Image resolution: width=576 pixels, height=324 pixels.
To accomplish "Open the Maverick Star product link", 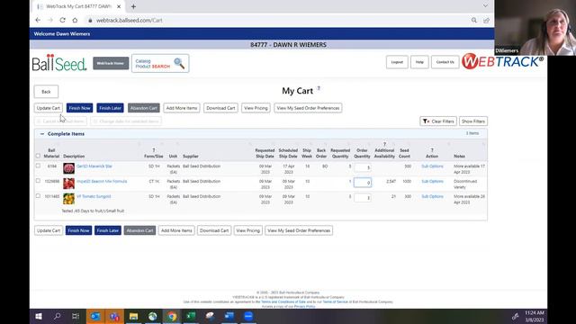I will click(x=94, y=166).
